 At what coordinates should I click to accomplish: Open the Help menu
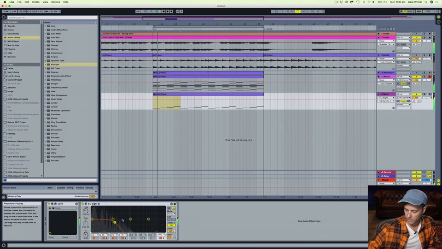coord(66,2)
